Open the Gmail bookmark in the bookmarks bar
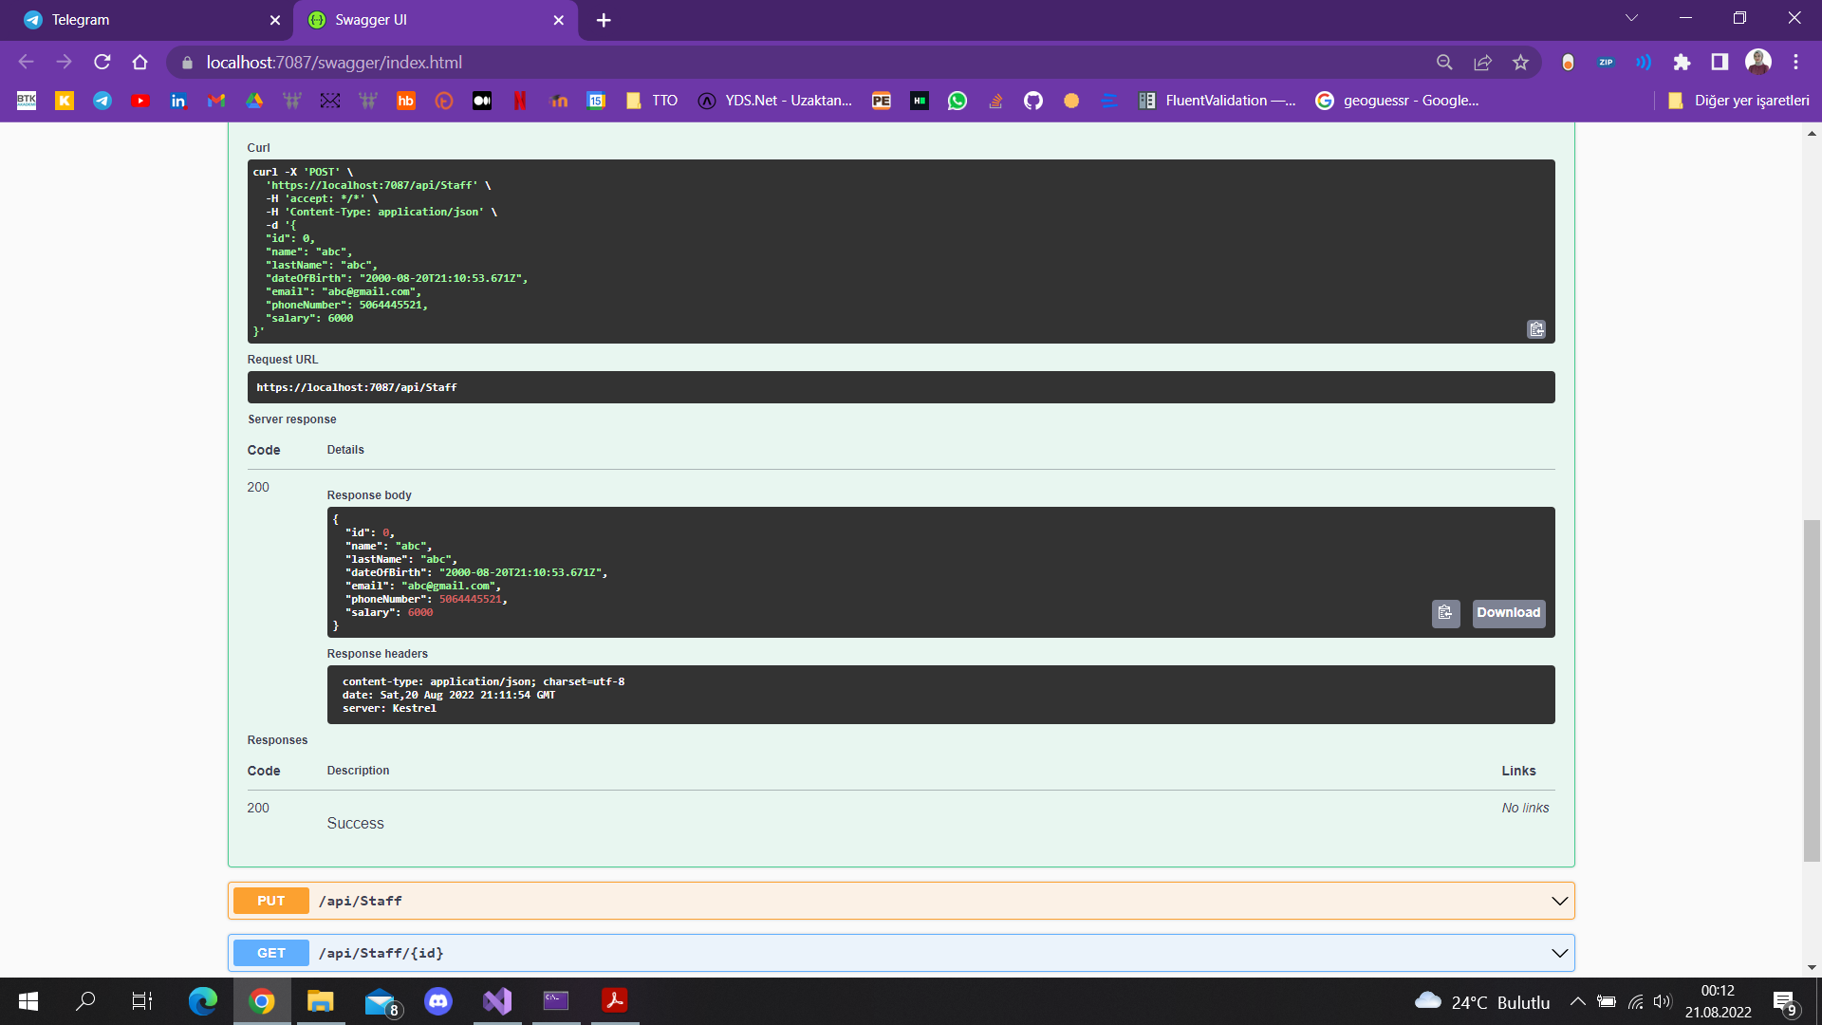The width and height of the screenshot is (1822, 1025). 216,100
